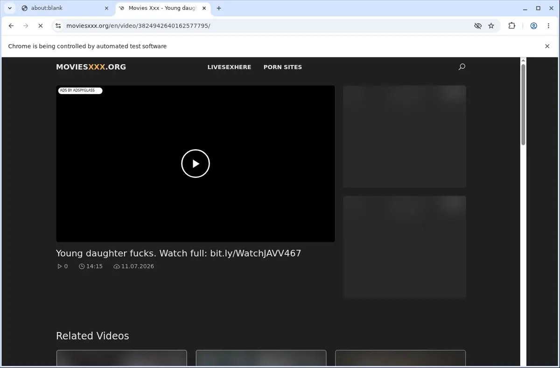Open the Chrome profile icon

(533, 26)
